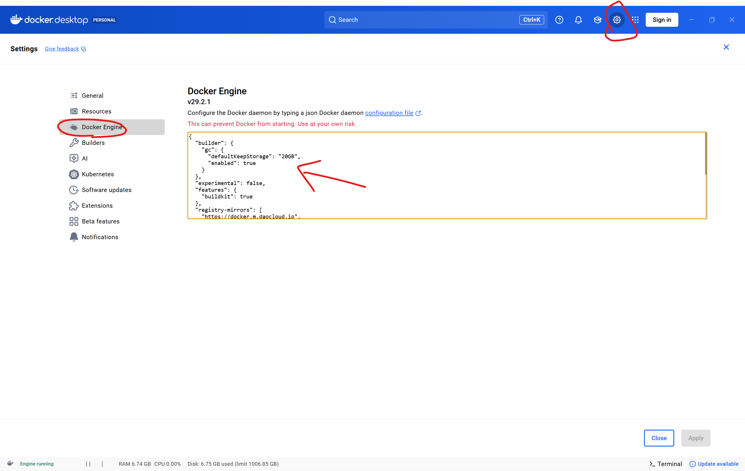Close Settings with the blue X
Image resolution: width=745 pixels, height=471 pixels.
click(726, 47)
